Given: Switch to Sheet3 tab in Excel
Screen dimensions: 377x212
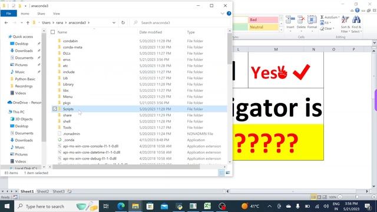Looking at the screenshot, I should pos(59,191).
